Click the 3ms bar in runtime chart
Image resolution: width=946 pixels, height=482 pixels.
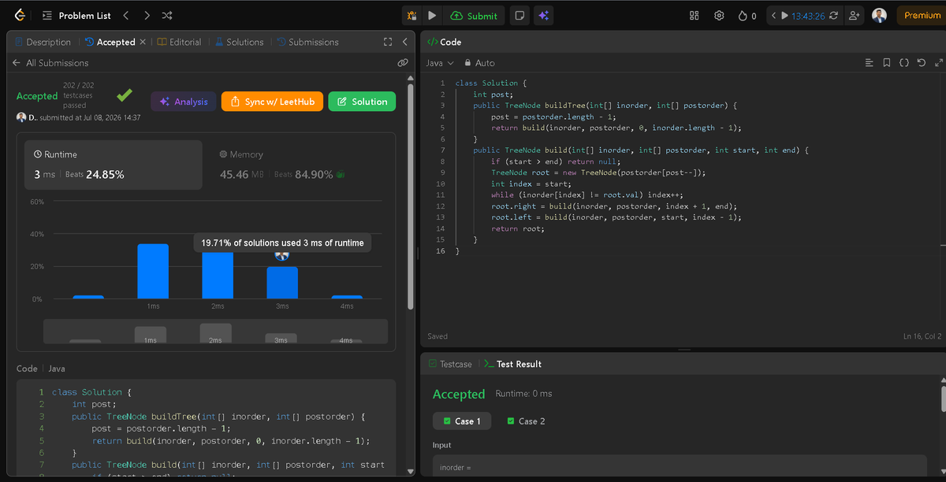click(x=282, y=283)
